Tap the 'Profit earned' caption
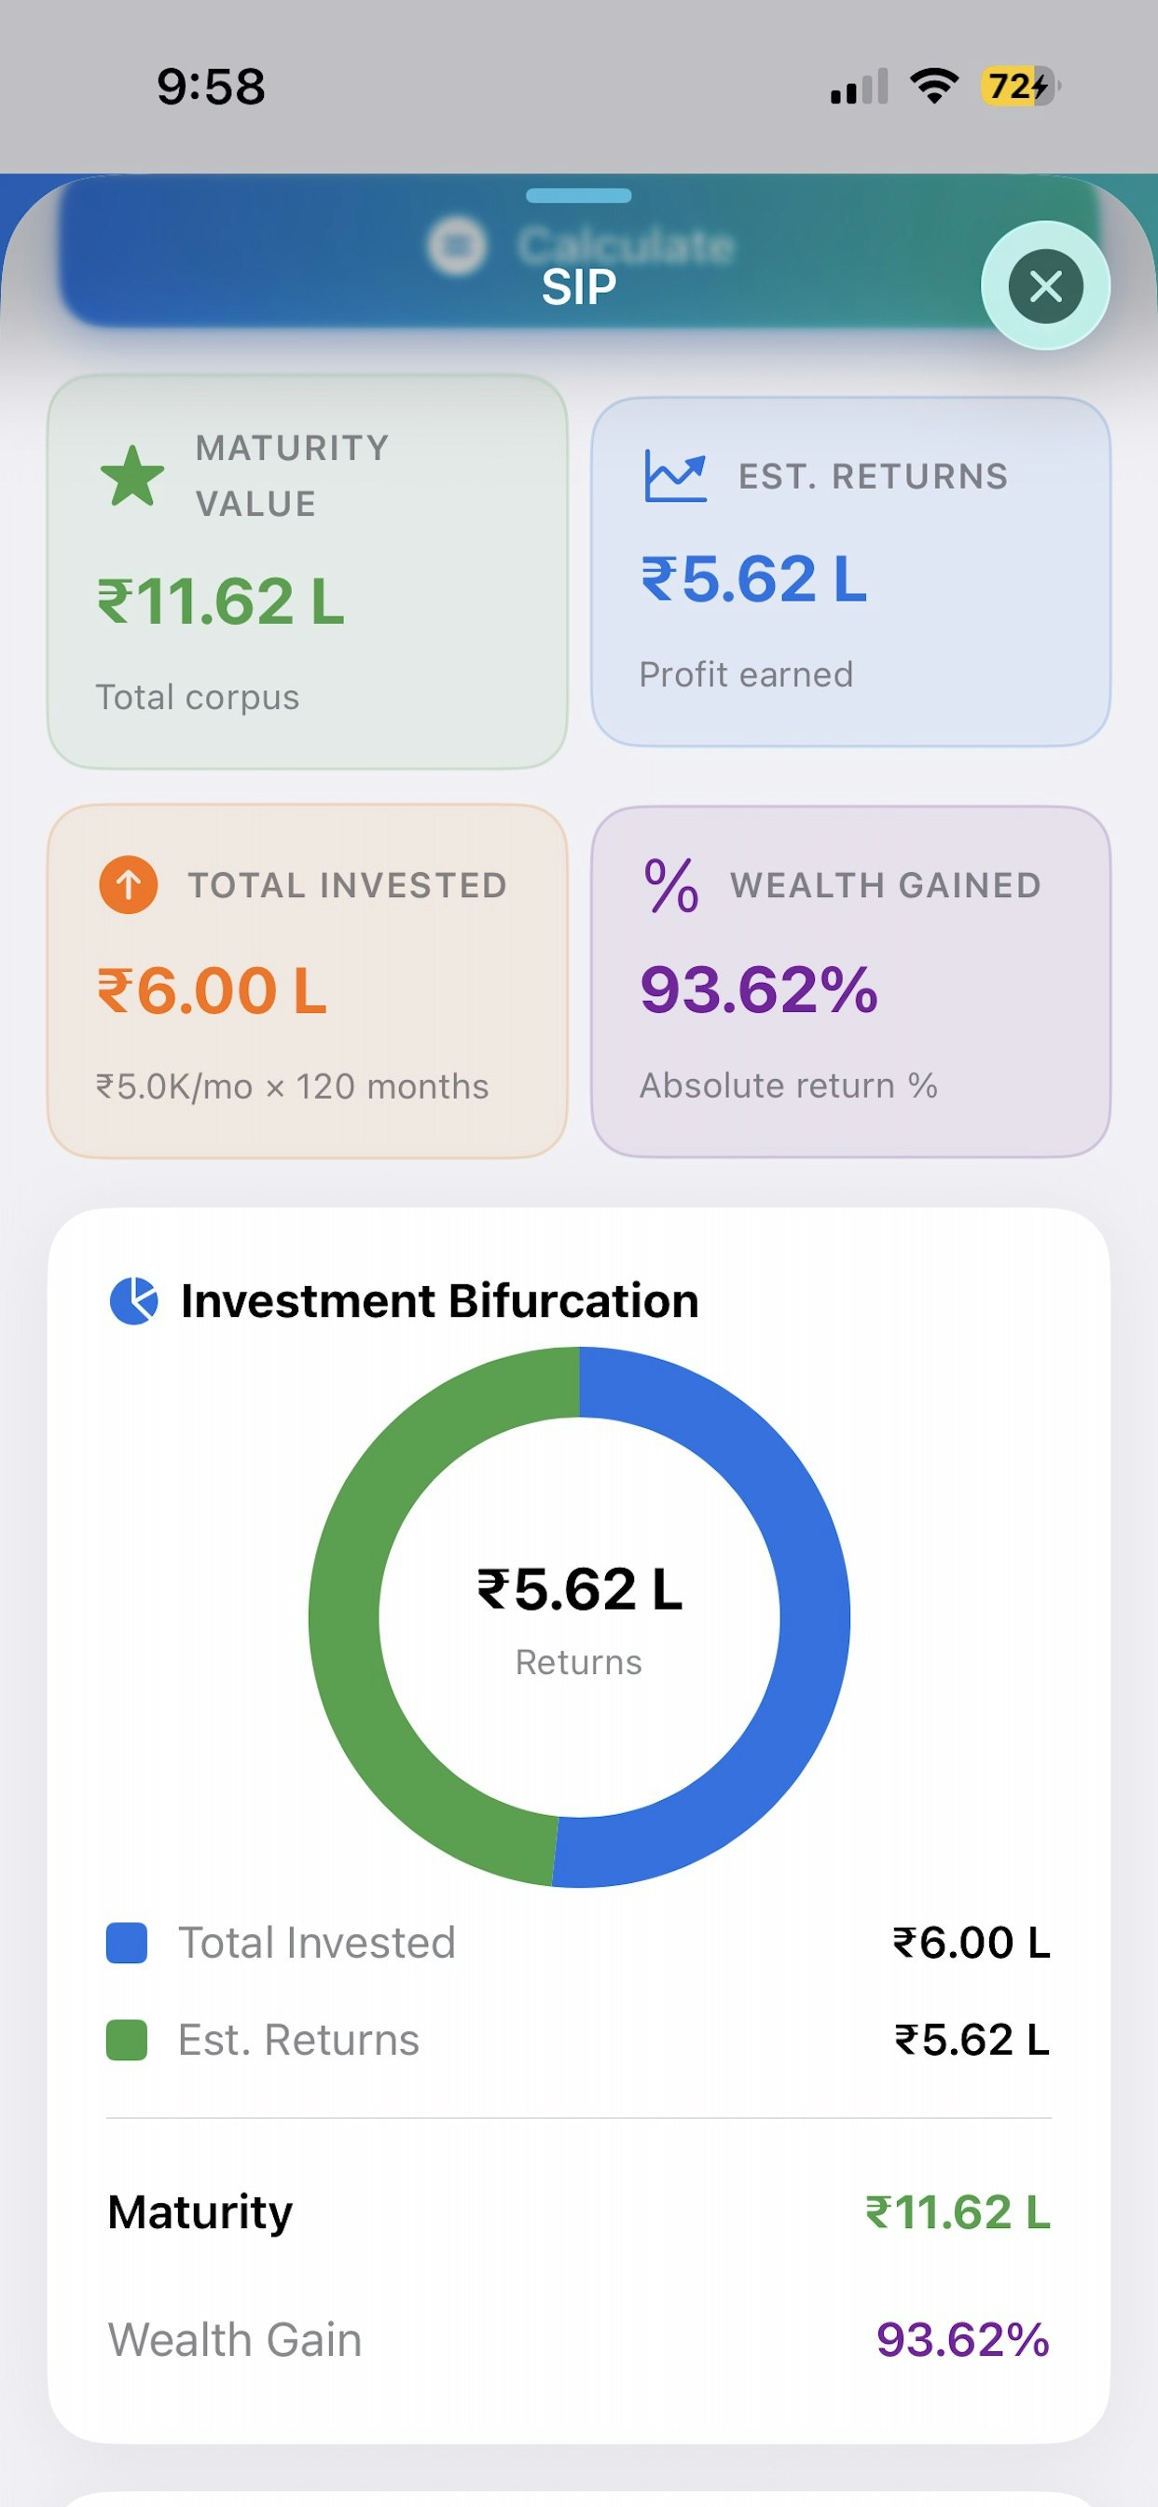Viewport: 1158px width, 2507px height. 747,674
